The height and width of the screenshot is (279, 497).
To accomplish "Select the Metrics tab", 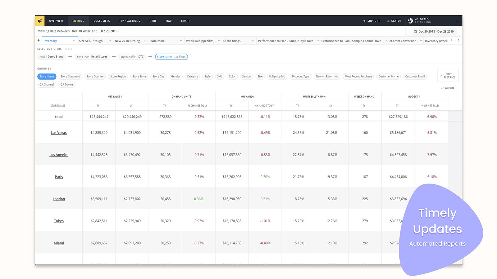I will pyautogui.click(x=78, y=21).
